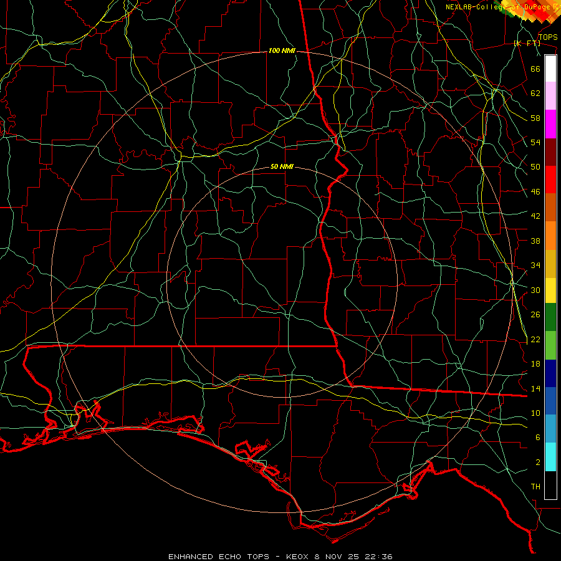
Task: Click the white swatch at 66 kft
Action: click(x=550, y=69)
